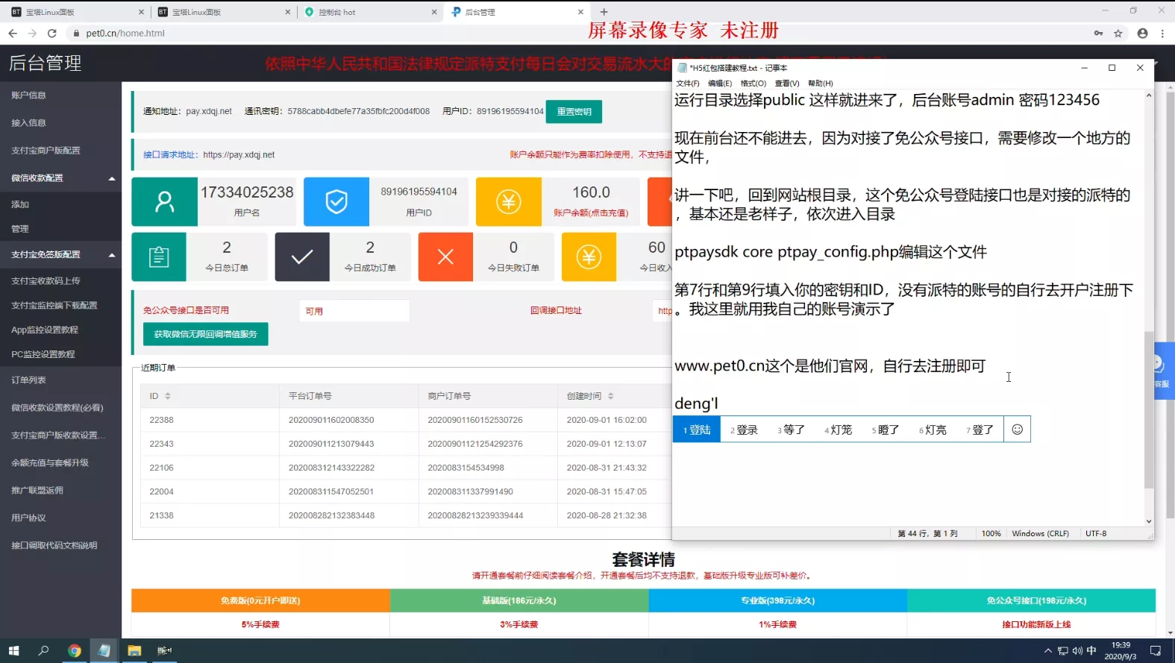Click the blue shield user ID icon
Viewport: 1175px width, 663px height.
coord(336,201)
